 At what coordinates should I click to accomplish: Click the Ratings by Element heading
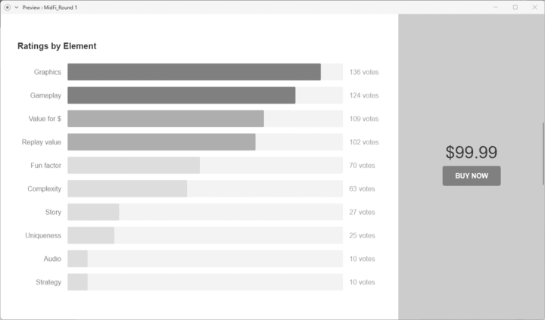point(57,46)
